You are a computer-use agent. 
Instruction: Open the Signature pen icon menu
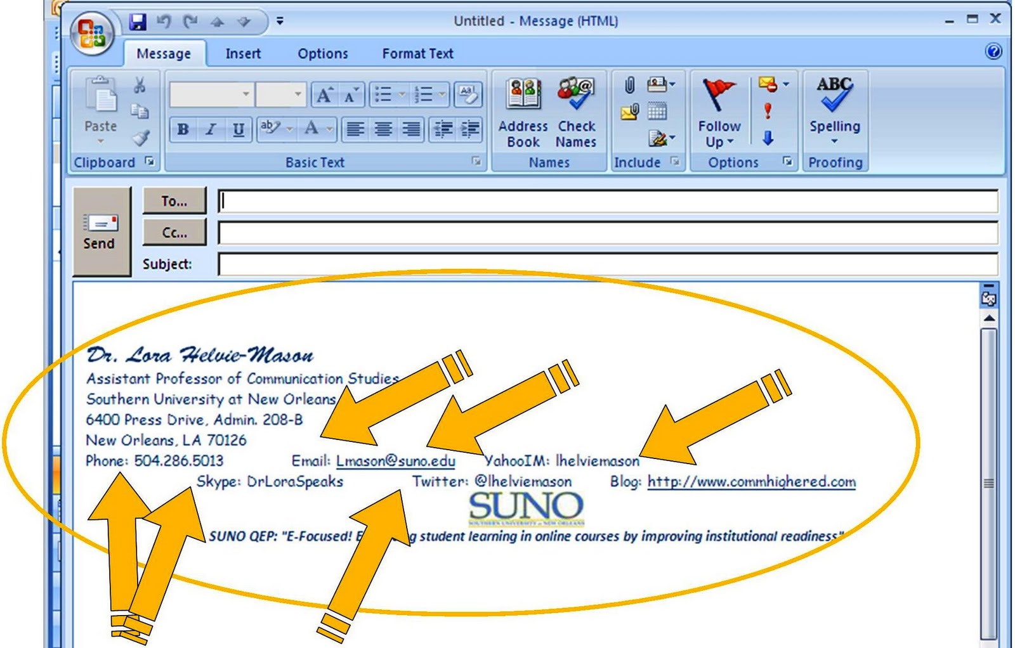point(662,138)
